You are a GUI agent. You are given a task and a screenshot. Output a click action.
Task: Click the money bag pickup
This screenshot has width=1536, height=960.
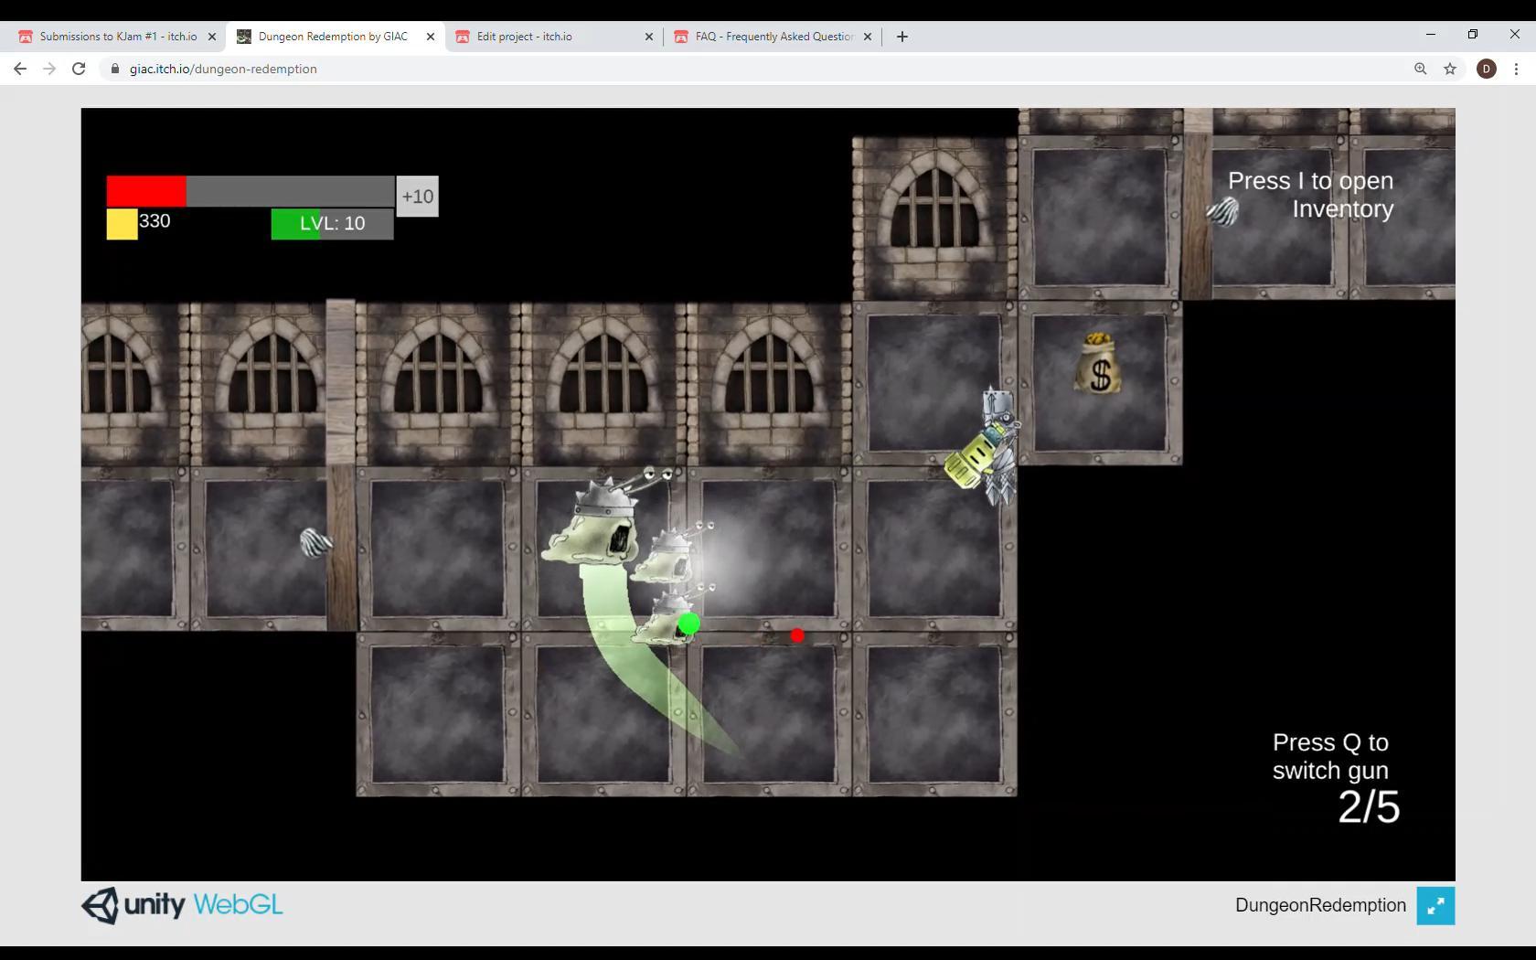pos(1099,364)
